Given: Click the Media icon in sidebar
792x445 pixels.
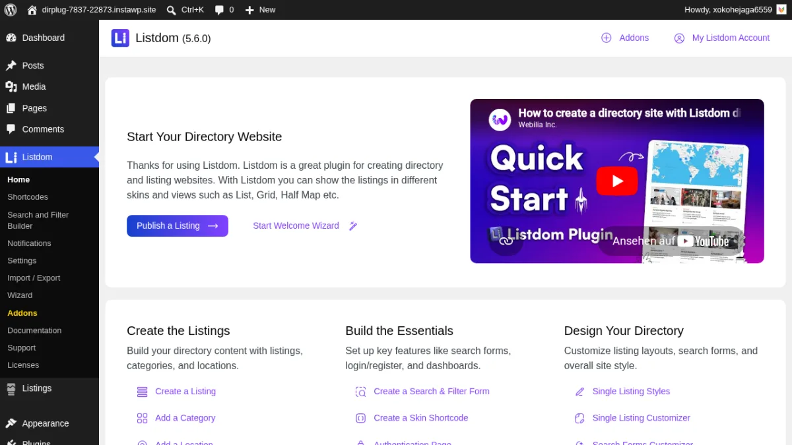Looking at the screenshot, I should (11, 86).
